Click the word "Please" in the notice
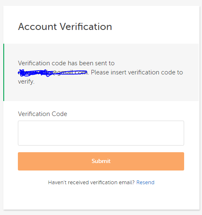The image size is (202, 215). [100, 72]
